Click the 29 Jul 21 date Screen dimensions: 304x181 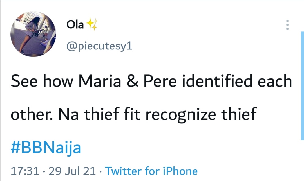[x=72, y=171]
